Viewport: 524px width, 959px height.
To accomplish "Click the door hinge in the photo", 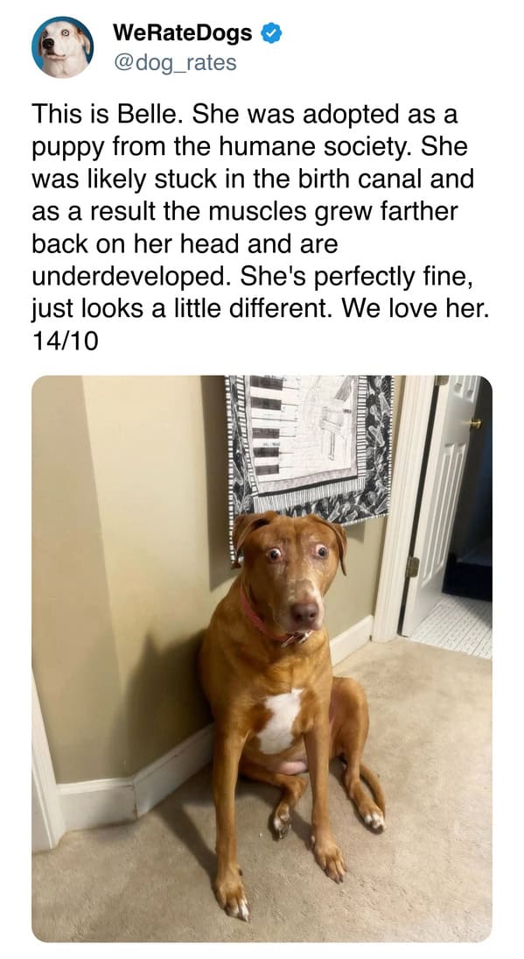I will click(x=412, y=567).
